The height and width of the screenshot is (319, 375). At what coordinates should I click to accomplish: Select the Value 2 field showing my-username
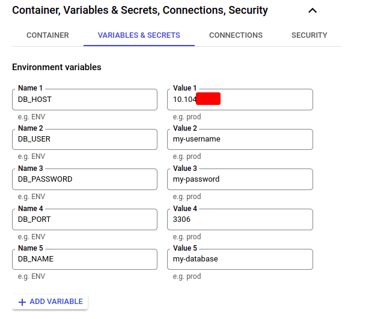240,139
